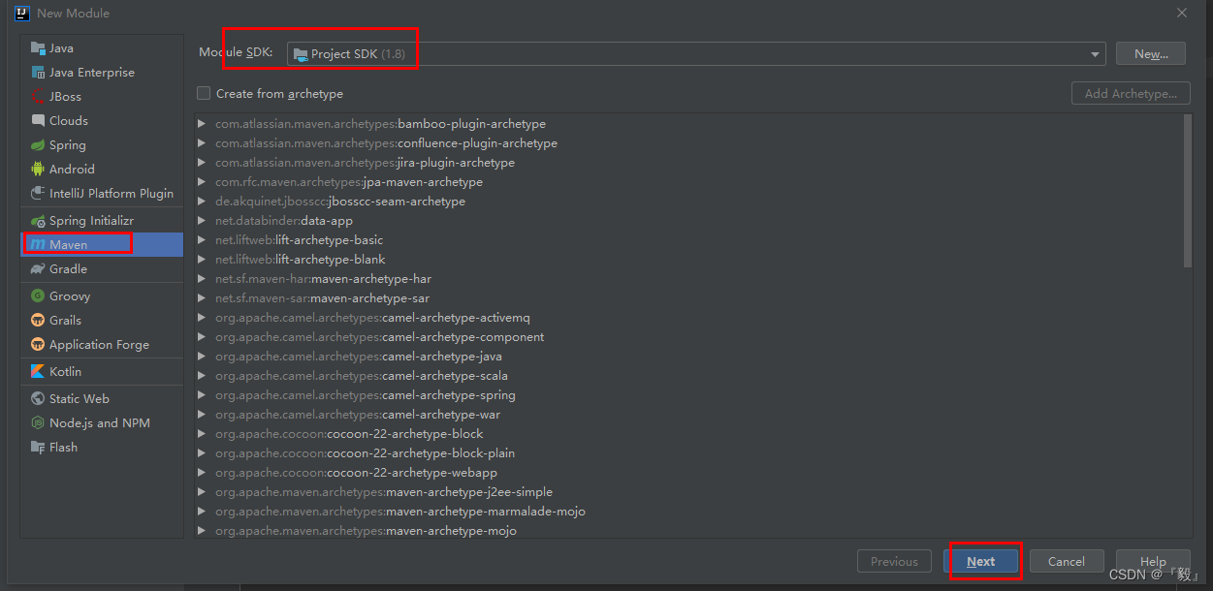Click the New... SDK button
The width and height of the screenshot is (1213, 591).
[1151, 54]
